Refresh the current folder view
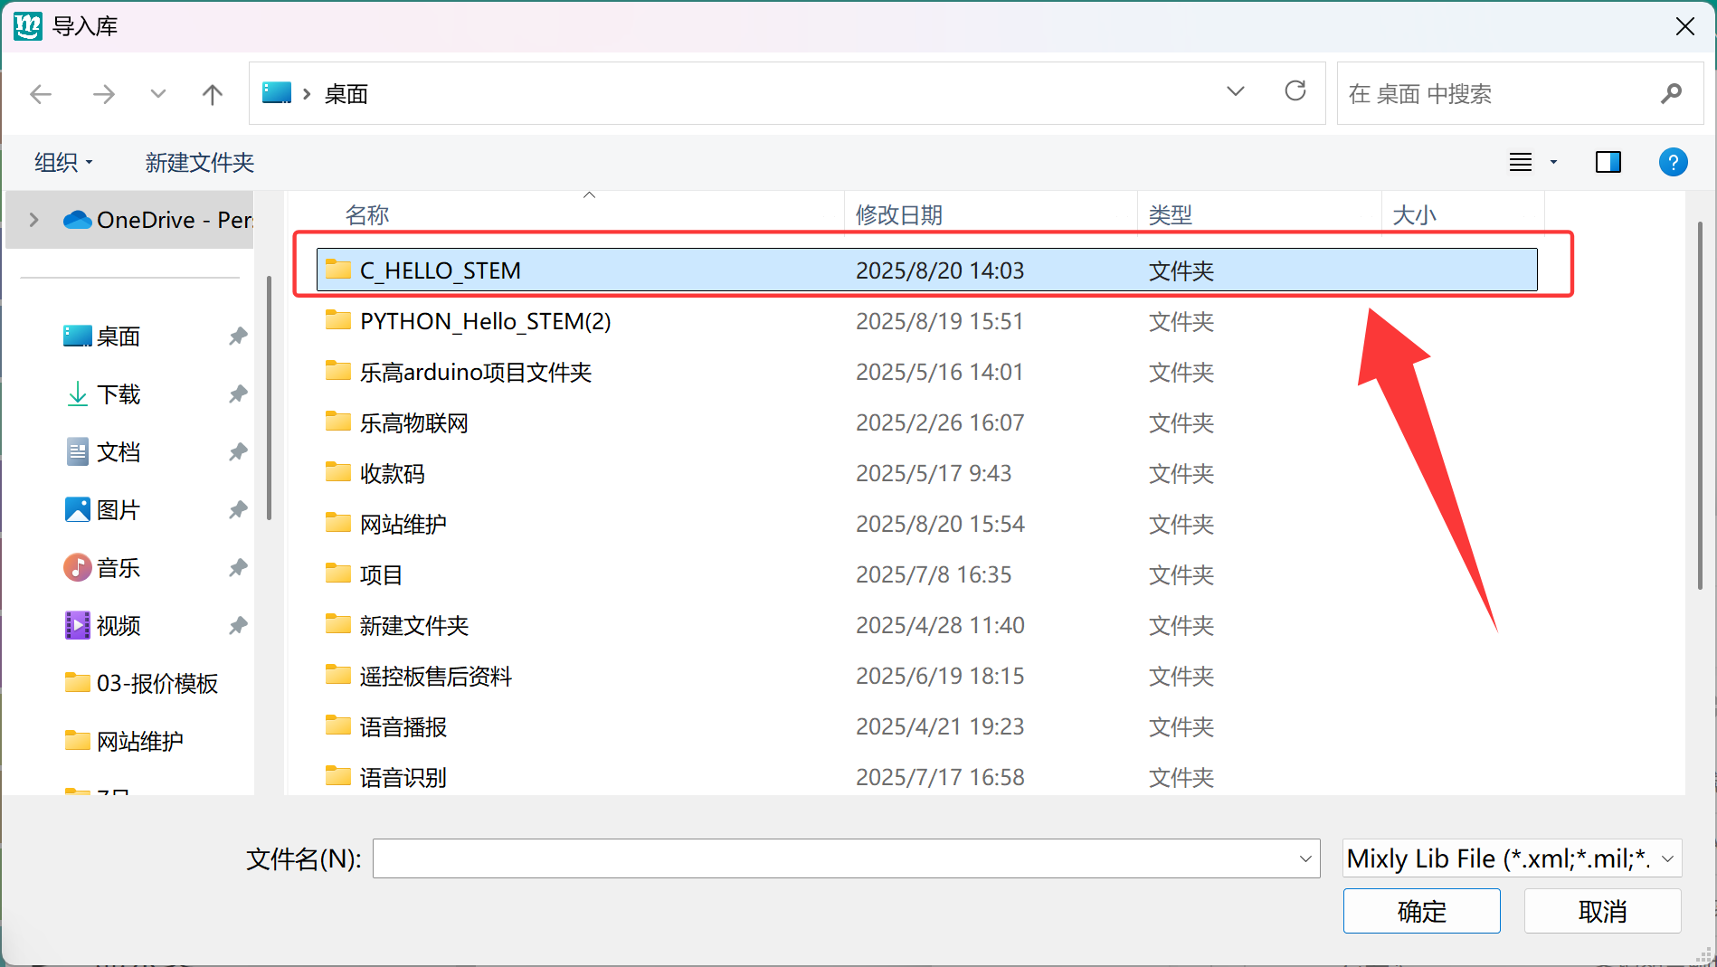Viewport: 1717px width, 967px height. pyautogui.click(x=1295, y=91)
